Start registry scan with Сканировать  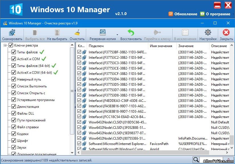click(12, 35)
